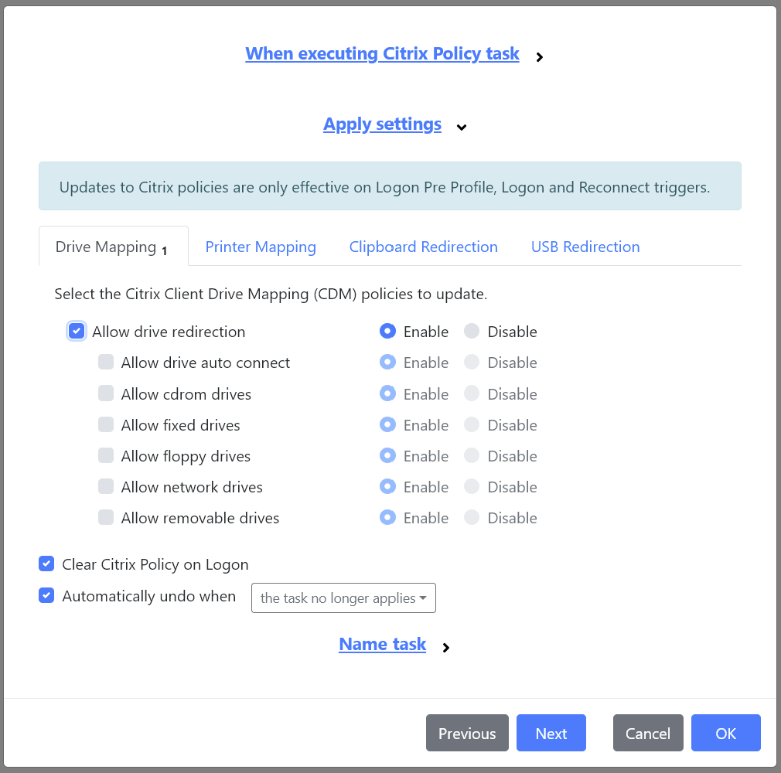
Task: Check Allow drive auto connect
Action: [x=106, y=362]
